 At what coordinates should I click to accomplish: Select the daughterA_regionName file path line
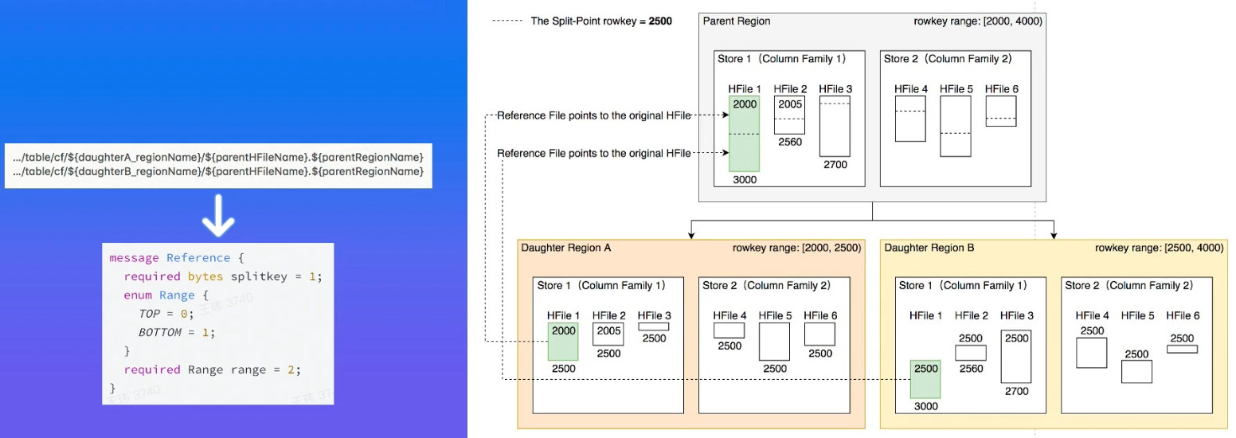click(x=217, y=157)
